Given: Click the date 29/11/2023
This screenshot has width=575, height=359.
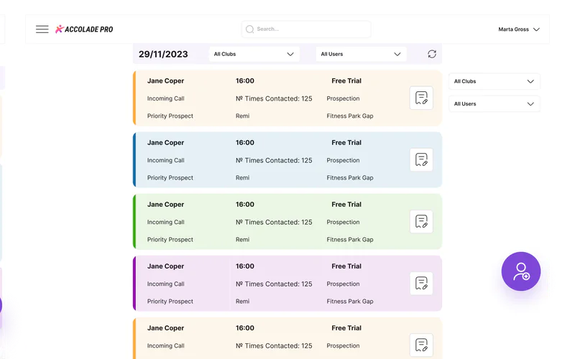Looking at the screenshot, I should [x=163, y=55].
